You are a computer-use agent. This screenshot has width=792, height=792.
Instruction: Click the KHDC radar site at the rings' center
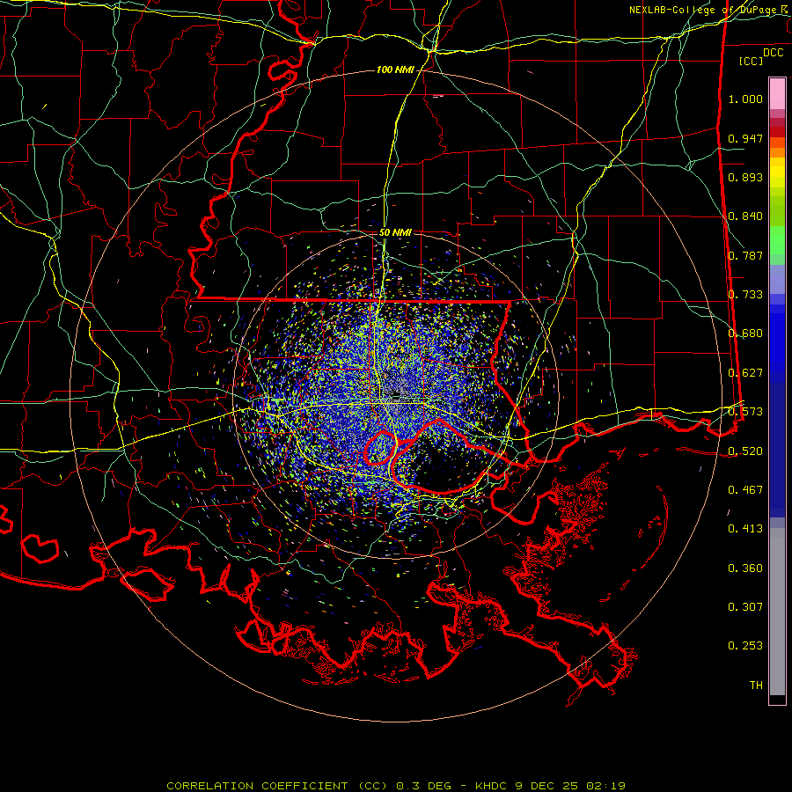[x=395, y=395]
